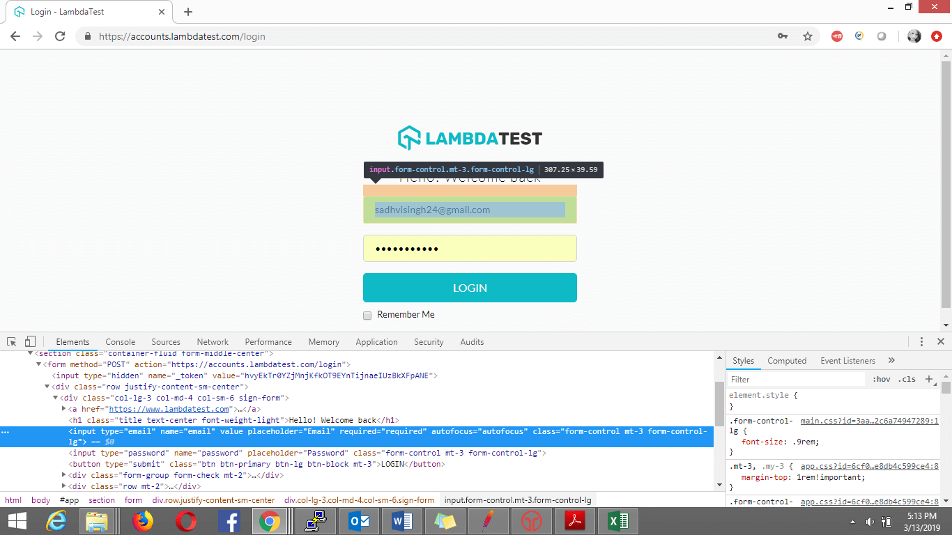Screen dimensions: 952x535
Task: Open a new browser tab
Action: 188,12
